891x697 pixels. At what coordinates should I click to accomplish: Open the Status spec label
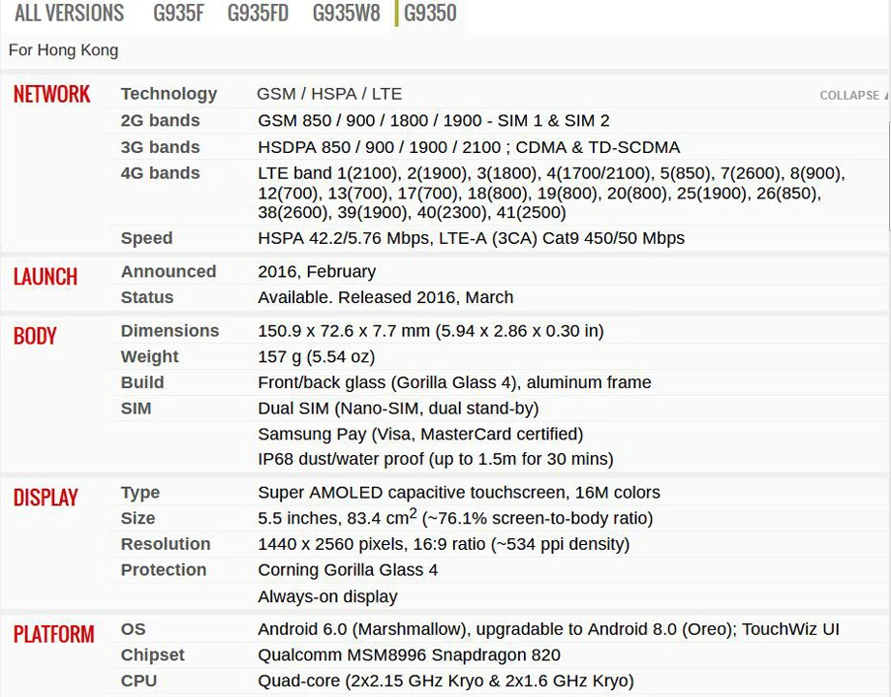147,297
